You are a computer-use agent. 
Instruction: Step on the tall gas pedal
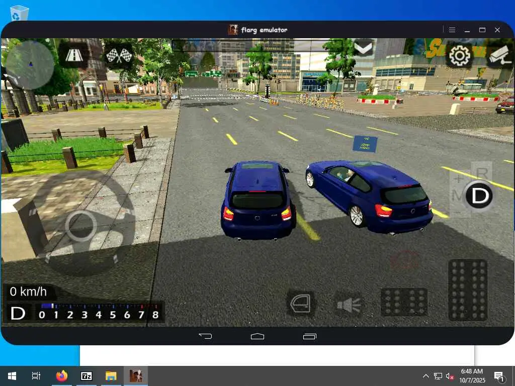[468, 290]
